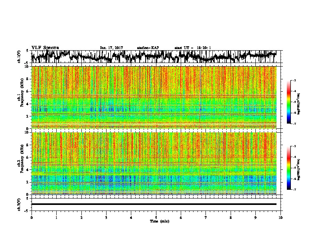This screenshot has height=244, width=316.
Task: Click the '-5' tick on ch.3(V) axis
Action: (27, 211)
